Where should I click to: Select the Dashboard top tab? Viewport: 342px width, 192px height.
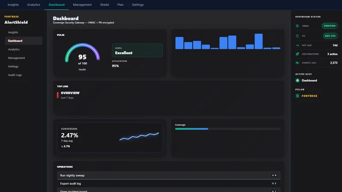[x=56, y=5]
